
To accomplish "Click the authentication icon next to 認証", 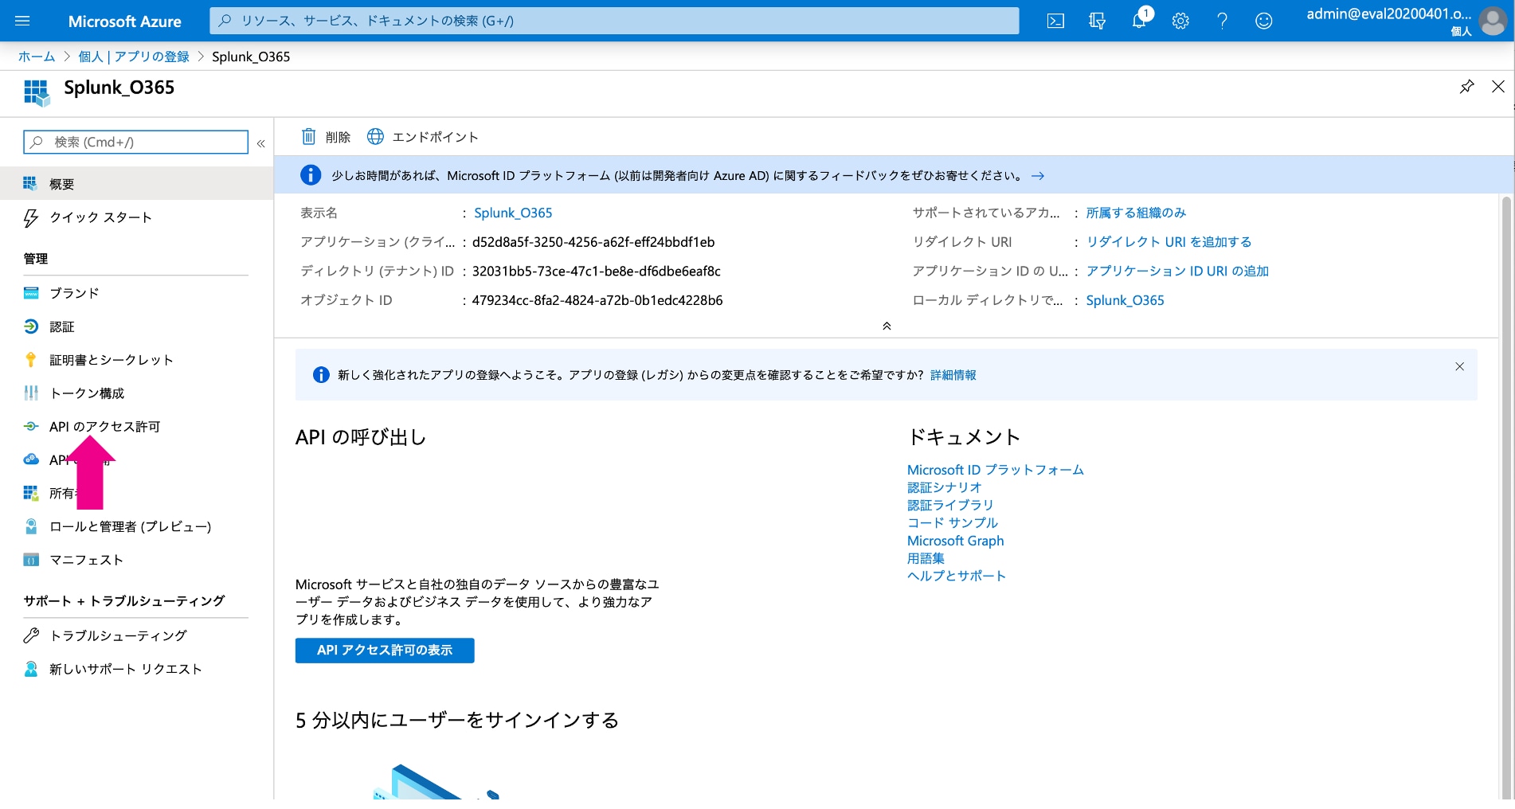I will (30, 326).
